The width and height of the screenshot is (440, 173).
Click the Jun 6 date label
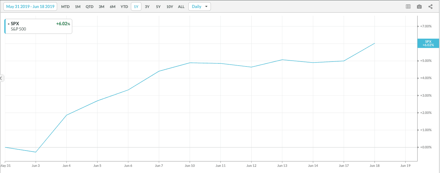pyautogui.click(x=128, y=166)
